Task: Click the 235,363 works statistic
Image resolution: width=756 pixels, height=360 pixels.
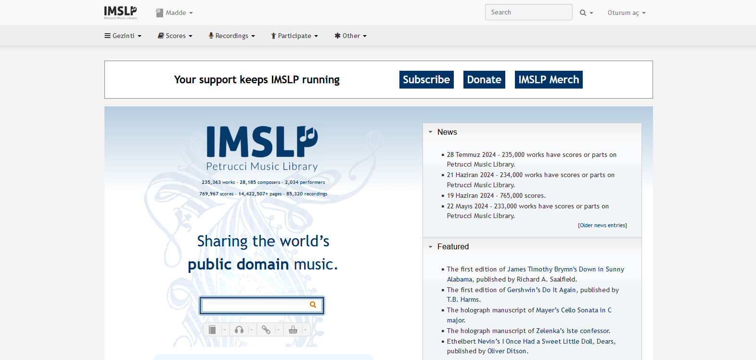Action: (218, 182)
